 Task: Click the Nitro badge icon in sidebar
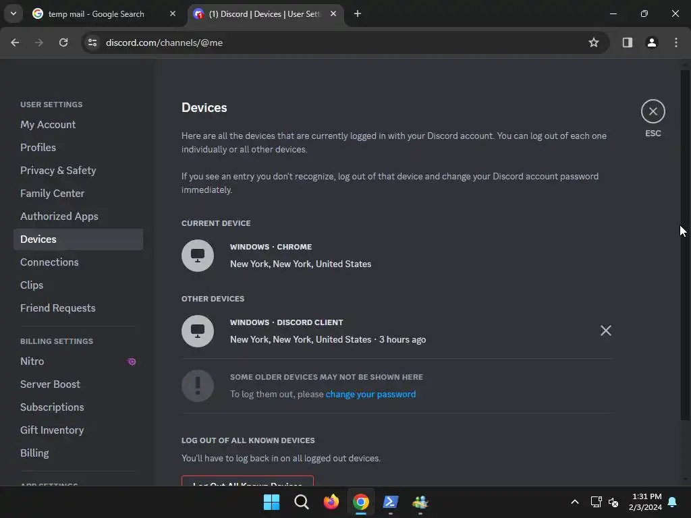click(x=132, y=362)
